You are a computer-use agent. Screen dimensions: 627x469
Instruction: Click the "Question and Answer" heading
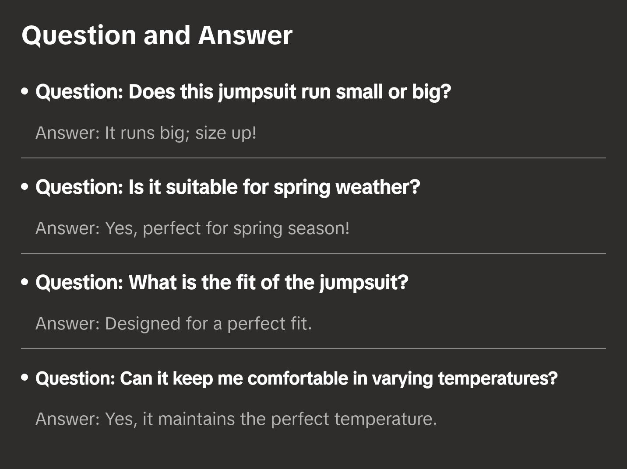pos(157,35)
